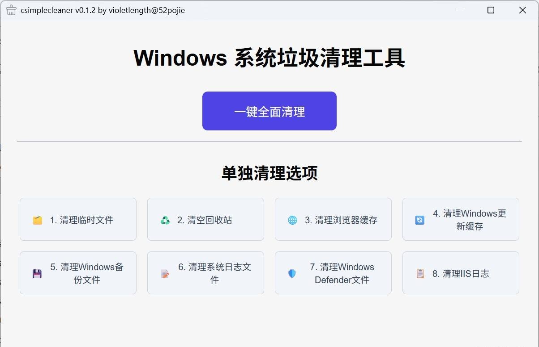Start 一键全面清理 full cleanup

(269, 111)
